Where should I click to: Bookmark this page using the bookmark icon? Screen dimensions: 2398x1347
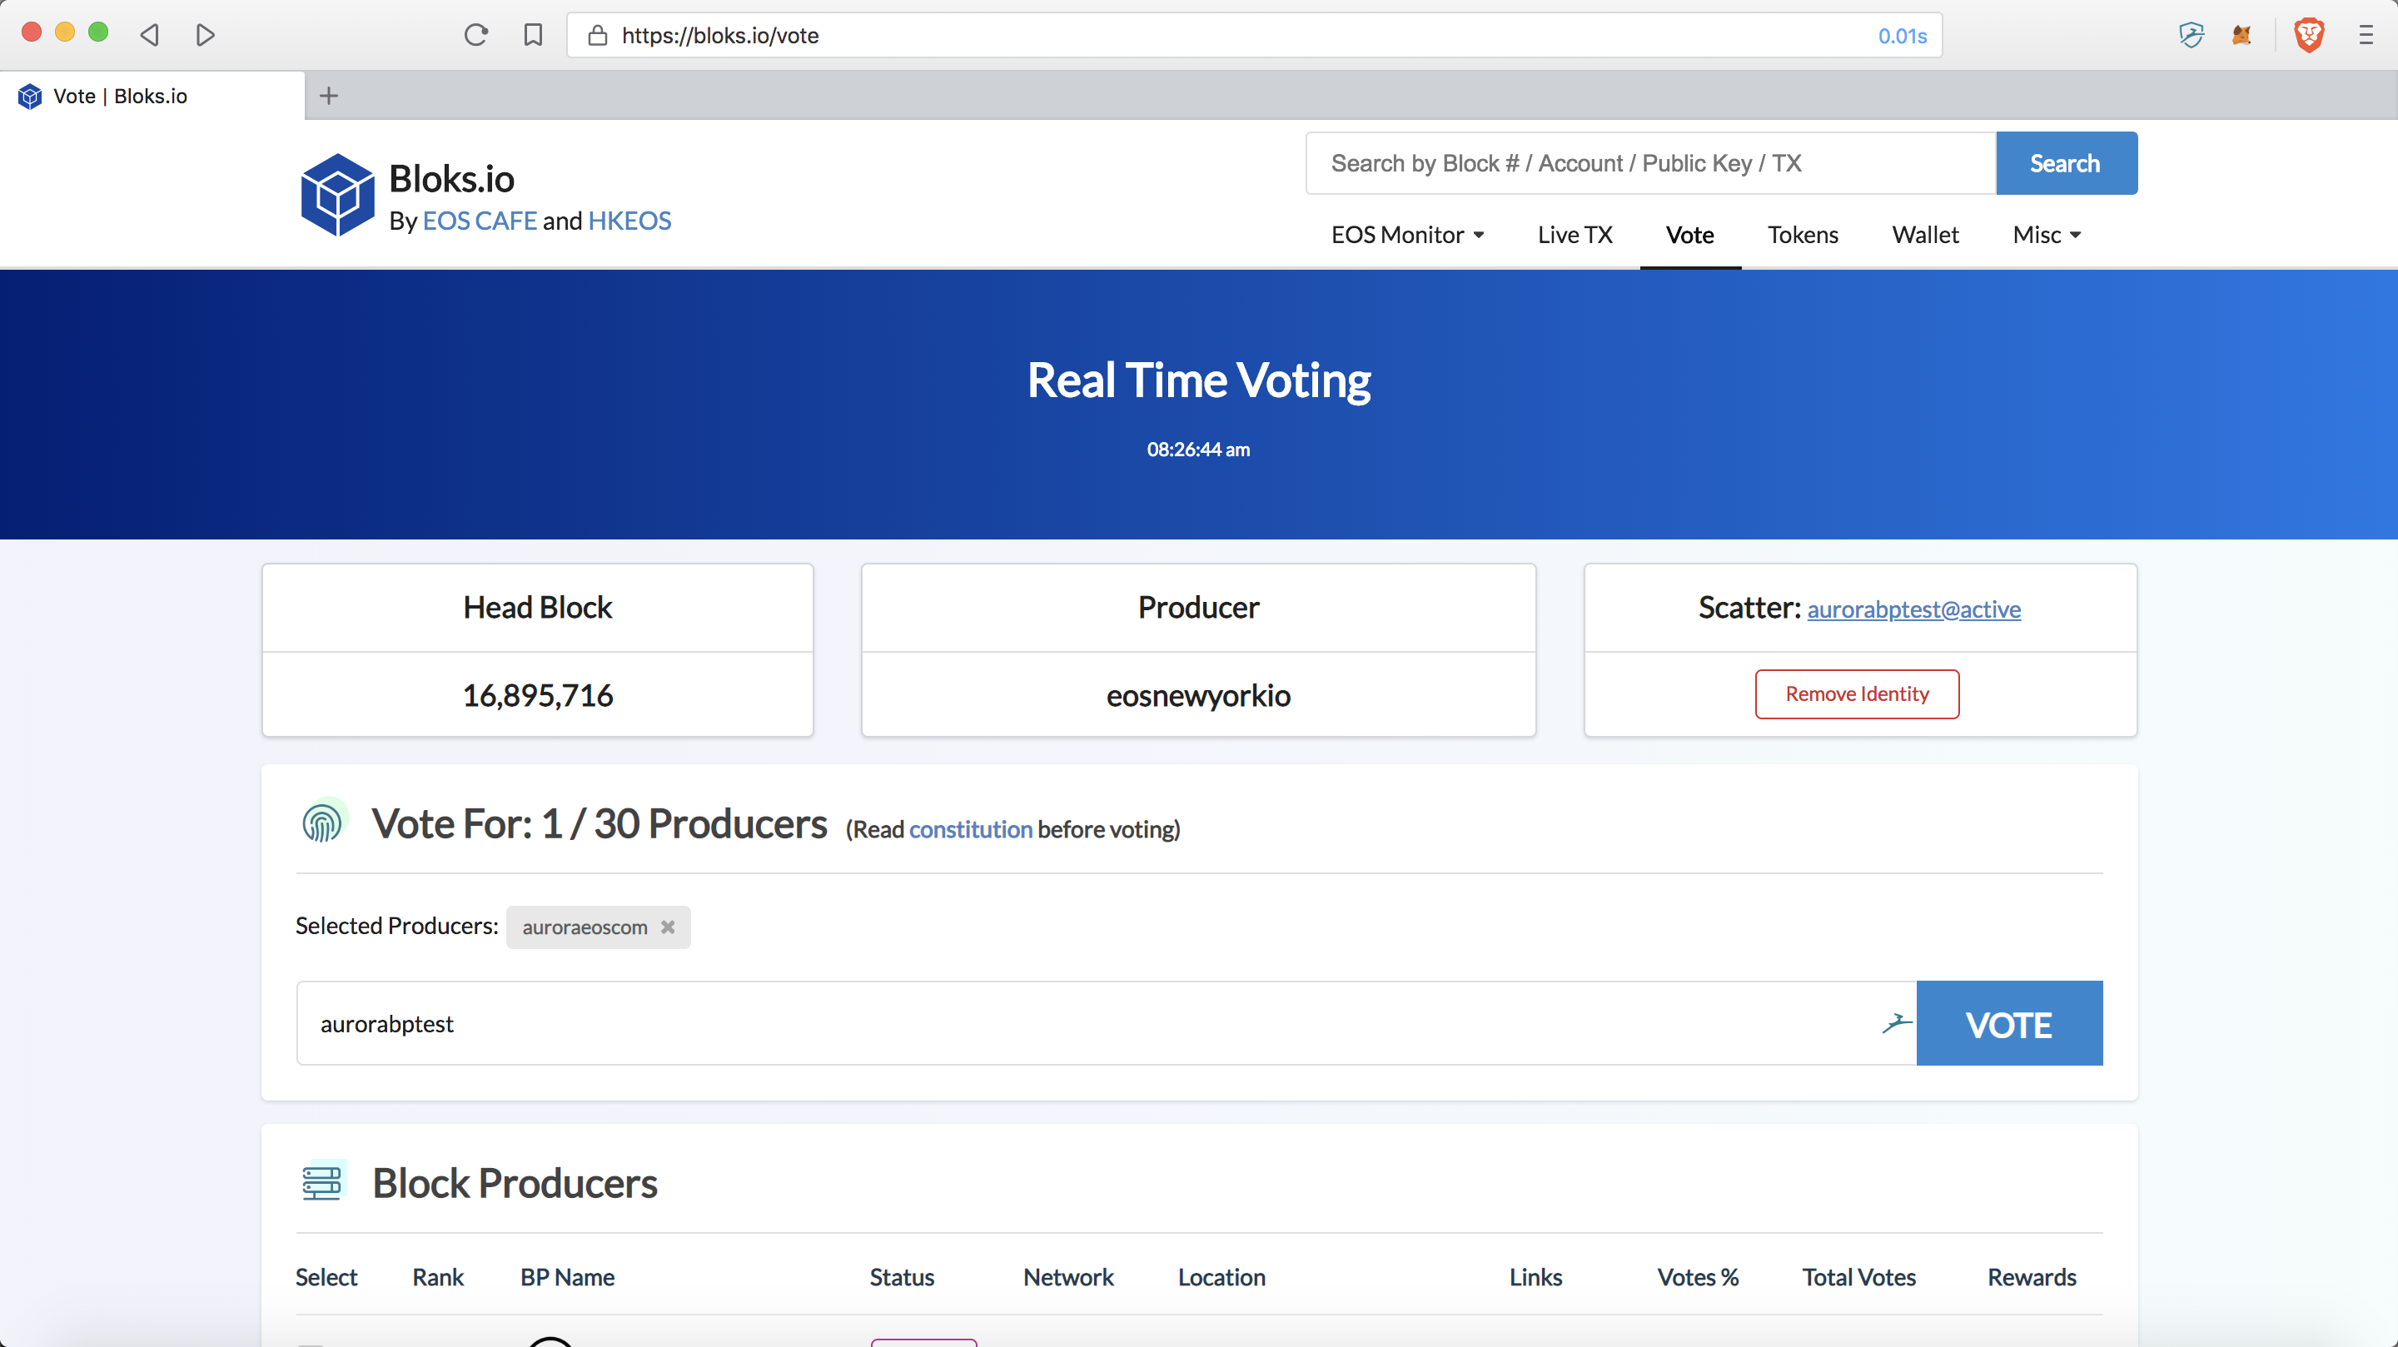point(534,35)
